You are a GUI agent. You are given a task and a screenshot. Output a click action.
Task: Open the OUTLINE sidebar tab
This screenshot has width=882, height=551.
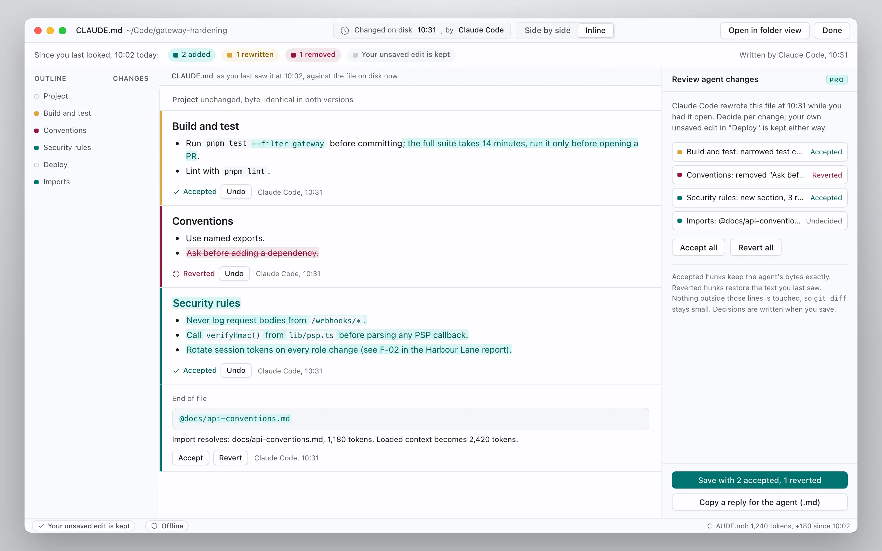click(50, 78)
